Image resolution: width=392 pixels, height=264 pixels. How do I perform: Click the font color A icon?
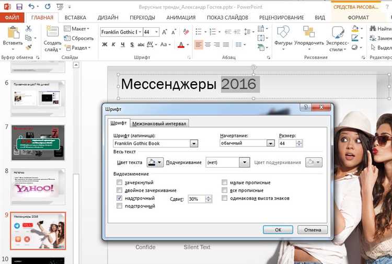pyautogui.click(x=181, y=45)
